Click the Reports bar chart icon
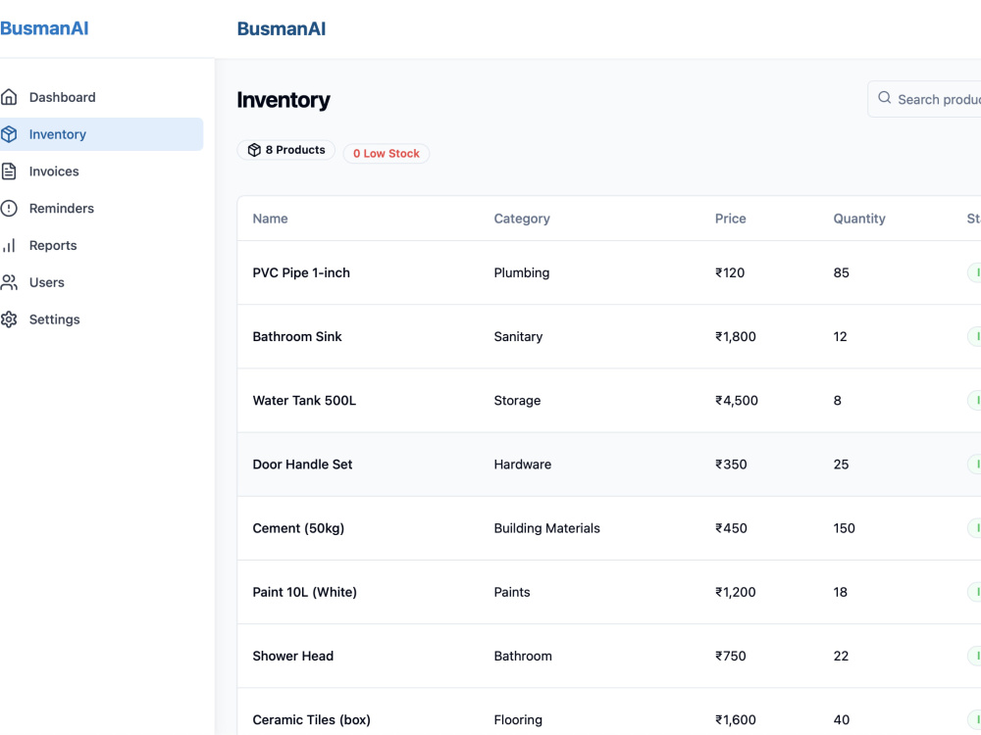981x735 pixels. (x=9, y=246)
